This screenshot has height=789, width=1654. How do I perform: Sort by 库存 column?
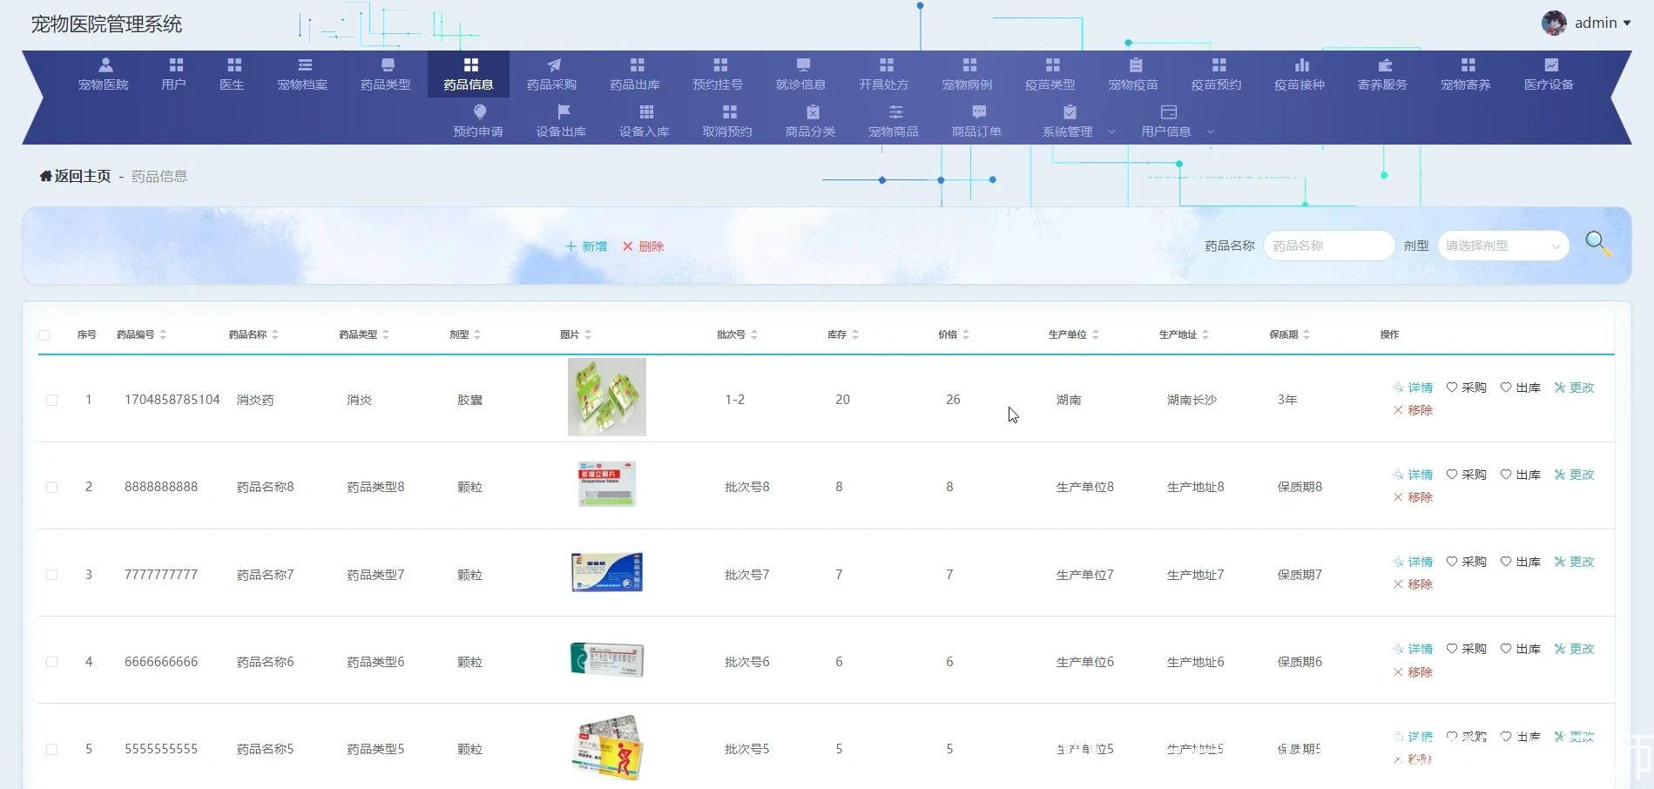(x=855, y=334)
